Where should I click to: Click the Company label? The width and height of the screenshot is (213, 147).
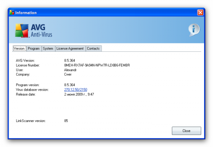(x=23, y=74)
